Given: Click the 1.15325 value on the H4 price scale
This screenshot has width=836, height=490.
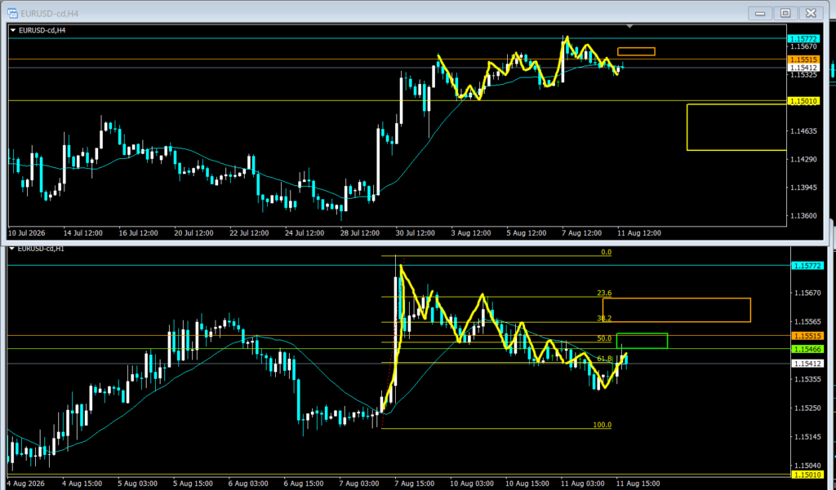Looking at the screenshot, I should click(x=803, y=74).
